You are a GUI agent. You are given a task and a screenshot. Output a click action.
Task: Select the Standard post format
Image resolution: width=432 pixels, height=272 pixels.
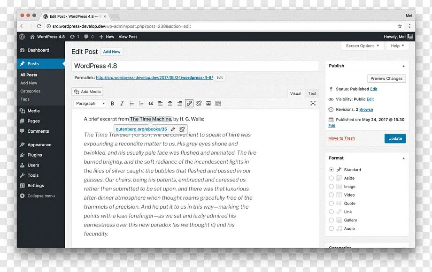click(x=331, y=170)
